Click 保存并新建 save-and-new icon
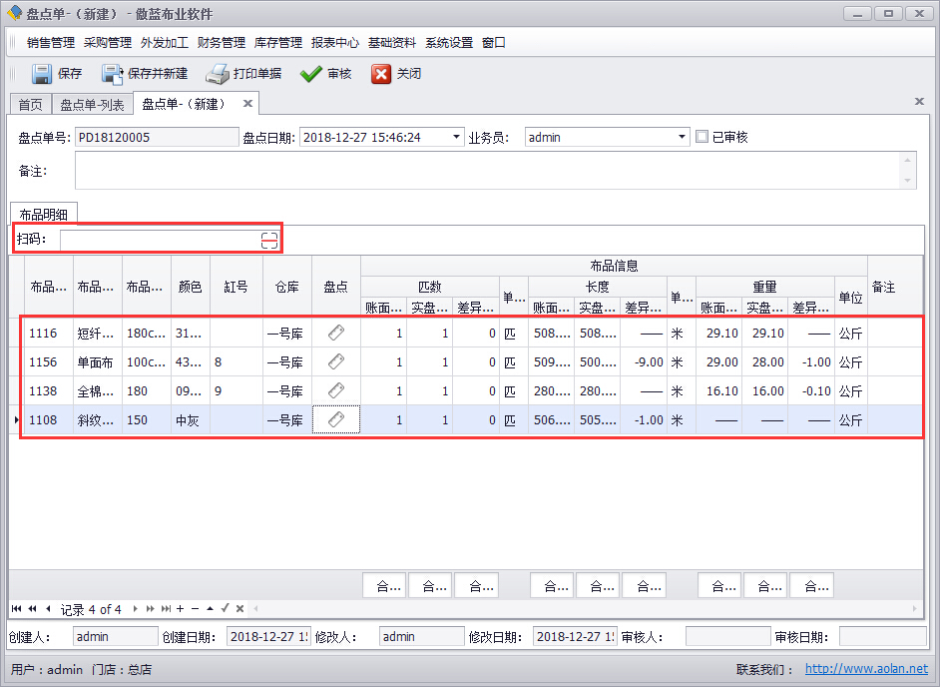Viewport: 940px width, 687px height. pyautogui.click(x=112, y=74)
